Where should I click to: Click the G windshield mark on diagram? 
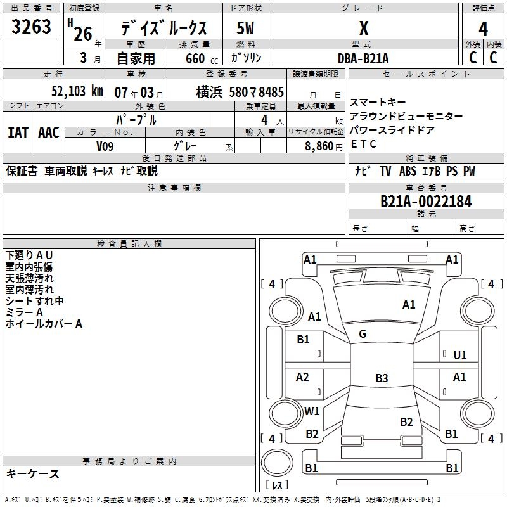click(363, 334)
